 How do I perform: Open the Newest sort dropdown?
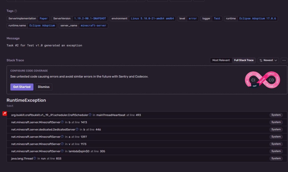(268, 60)
